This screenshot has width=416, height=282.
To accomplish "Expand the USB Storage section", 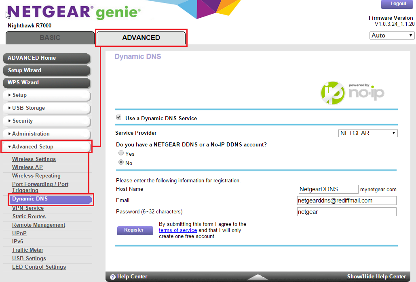I will [47, 108].
